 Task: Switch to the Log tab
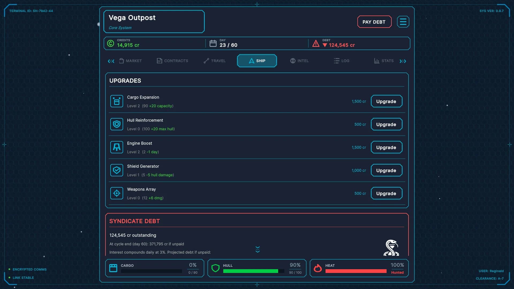(342, 61)
